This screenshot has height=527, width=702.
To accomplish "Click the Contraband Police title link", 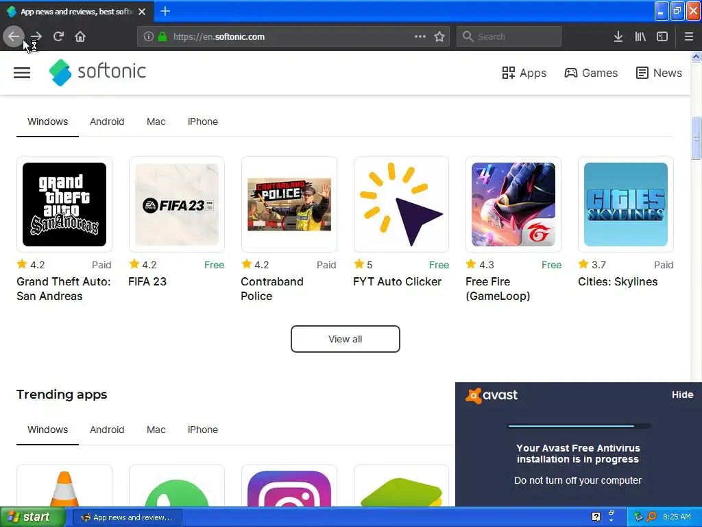I will 272,289.
